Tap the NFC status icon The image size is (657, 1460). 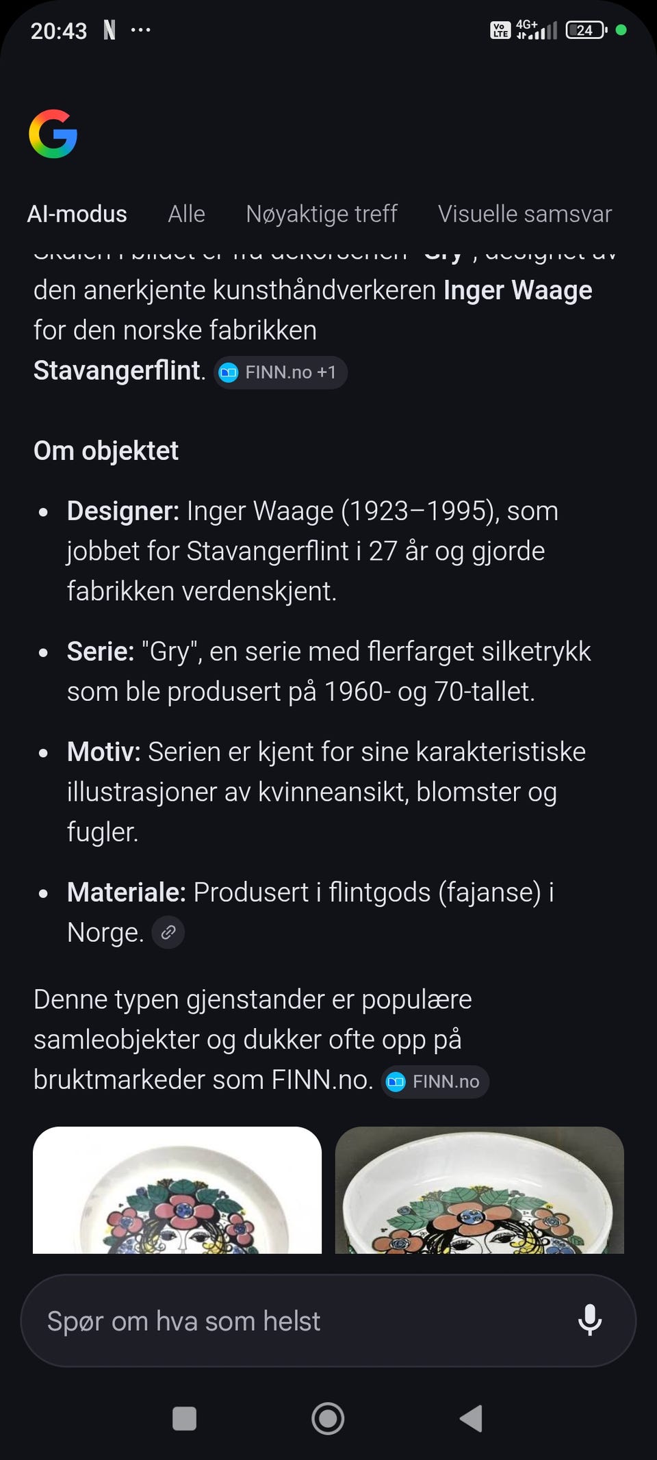109,30
